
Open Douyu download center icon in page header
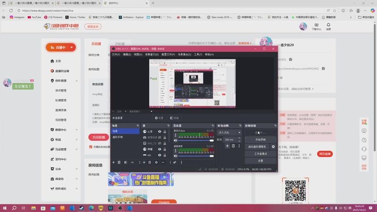(x=316, y=26)
